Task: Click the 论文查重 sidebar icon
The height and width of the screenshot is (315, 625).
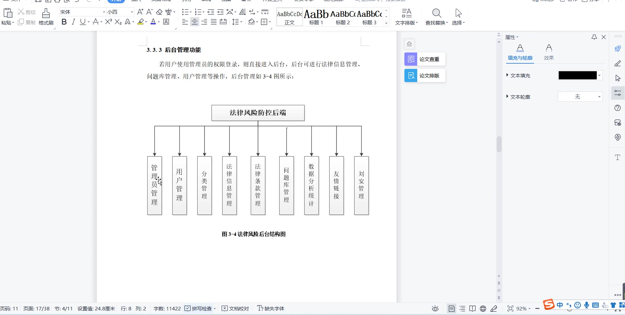Action: point(411,59)
